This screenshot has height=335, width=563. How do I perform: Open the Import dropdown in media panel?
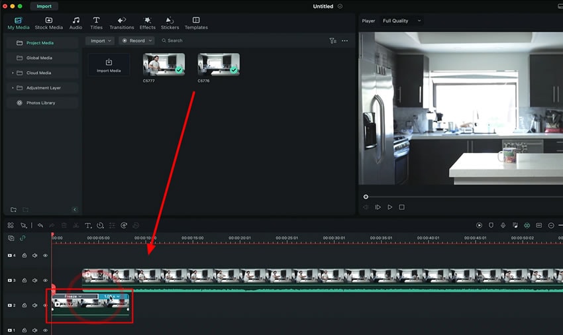point(100,41)
